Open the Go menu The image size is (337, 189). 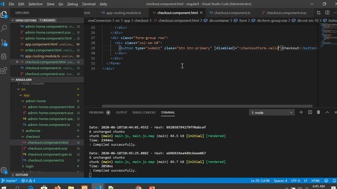61,4
